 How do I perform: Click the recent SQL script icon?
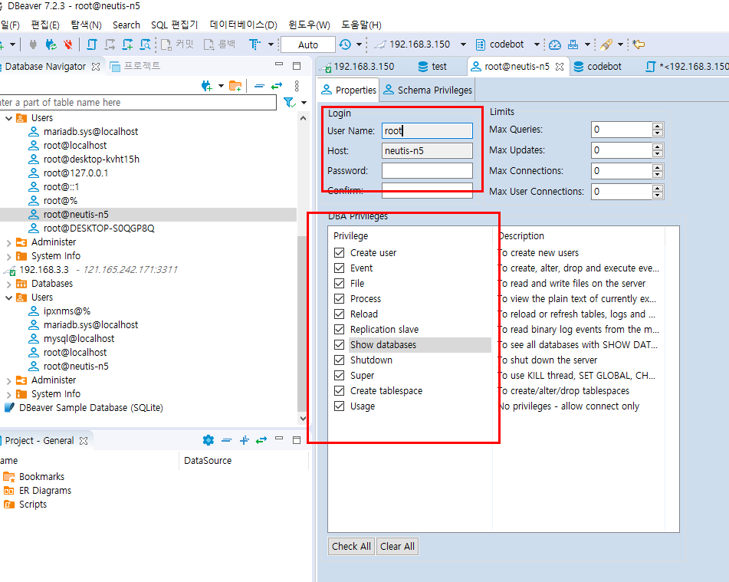click(x=110, y=44)
